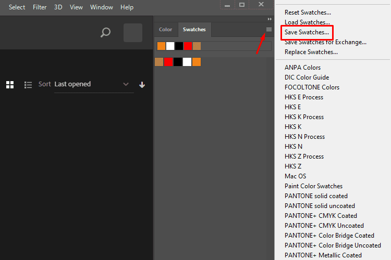The height and width of the screenshot is (260, 391).
Task: Pick black swatch in recent colors row
Action: 179,46
